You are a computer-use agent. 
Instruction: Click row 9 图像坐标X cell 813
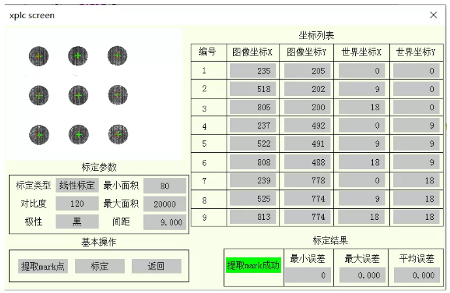click(253, 217)
